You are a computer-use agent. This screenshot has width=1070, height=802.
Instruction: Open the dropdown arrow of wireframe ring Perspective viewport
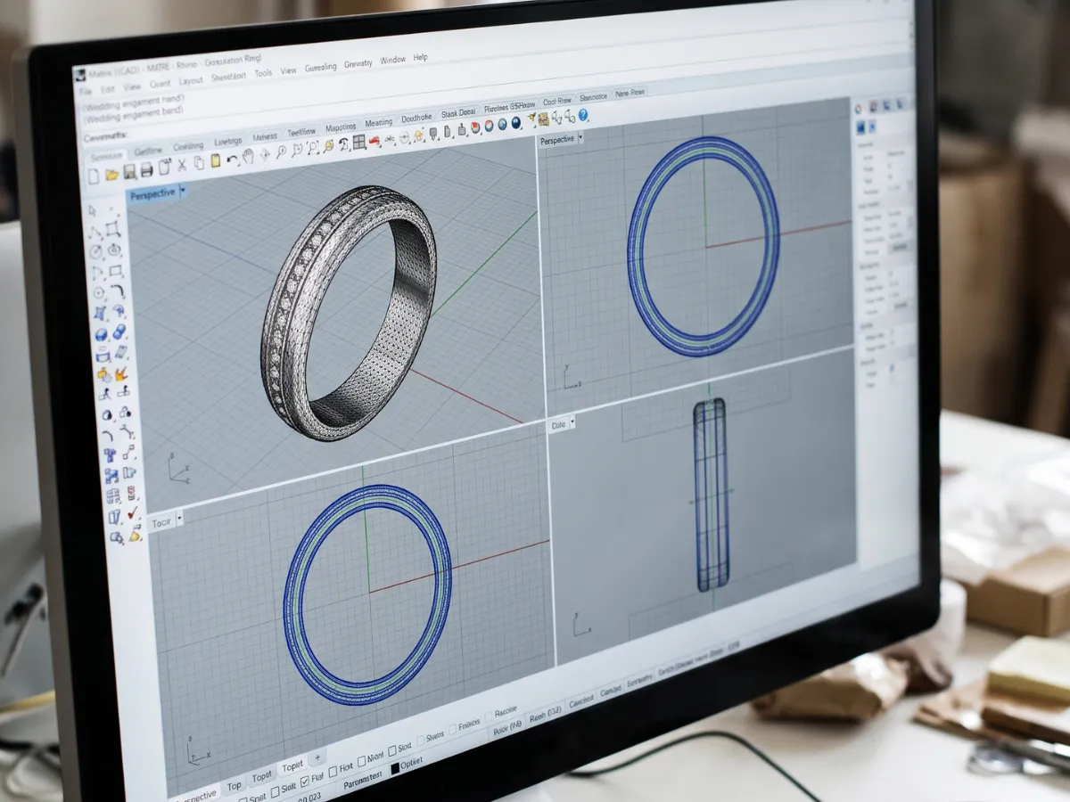coord(183,190)
